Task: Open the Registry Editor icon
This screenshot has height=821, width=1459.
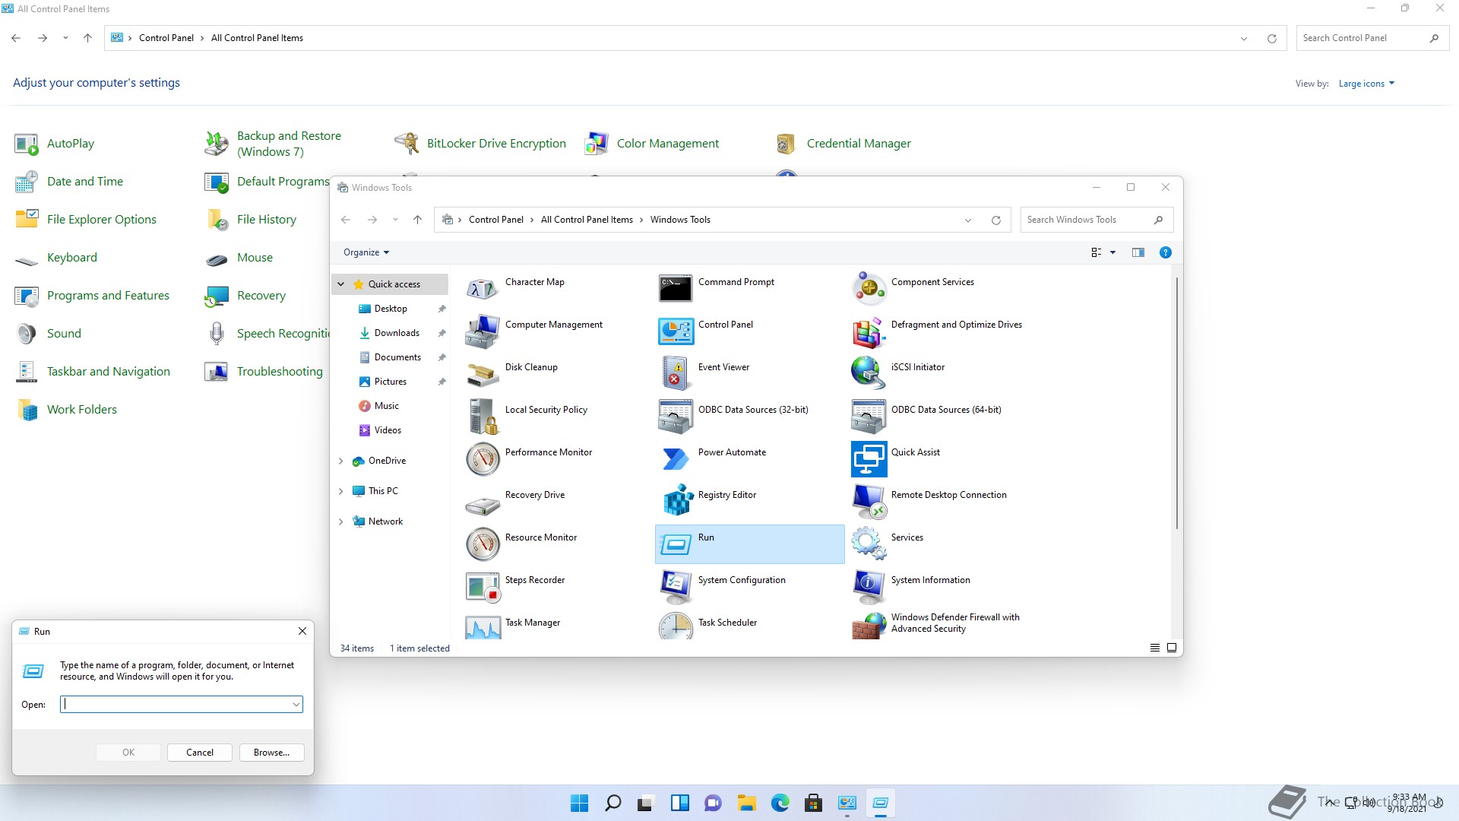Action: (x=676, y=501)
